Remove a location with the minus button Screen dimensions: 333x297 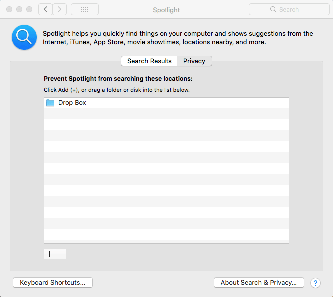pos(61,254)
